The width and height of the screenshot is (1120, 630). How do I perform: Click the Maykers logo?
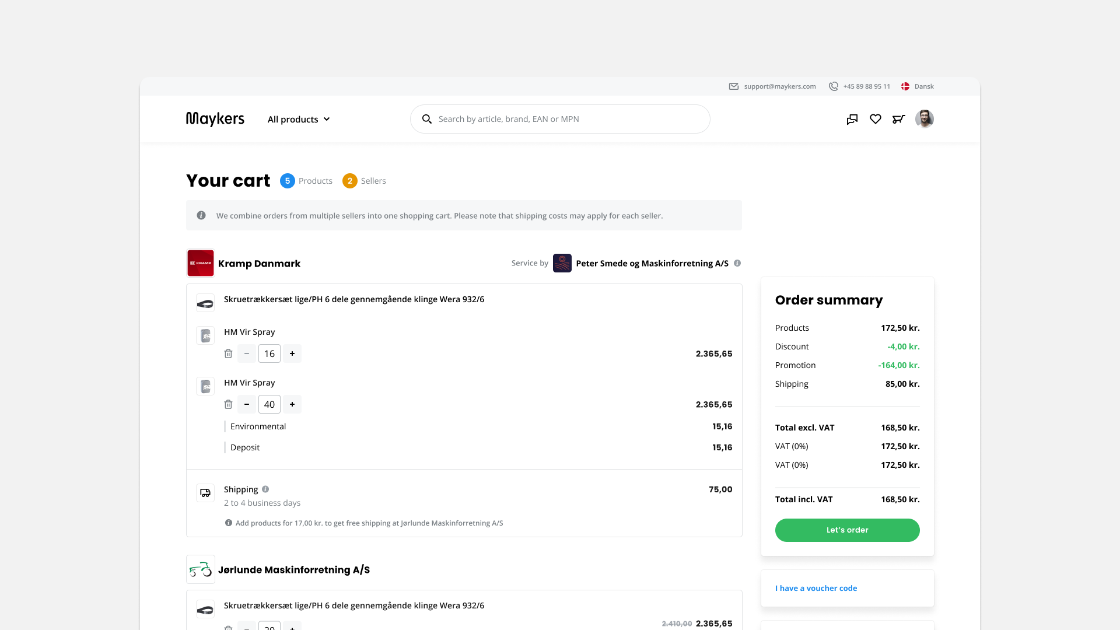point(215,119)
